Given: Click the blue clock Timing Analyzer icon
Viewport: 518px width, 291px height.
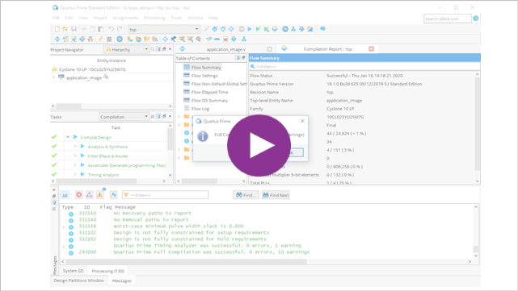Looking at the screenshot, I should [x=285, y=29].
